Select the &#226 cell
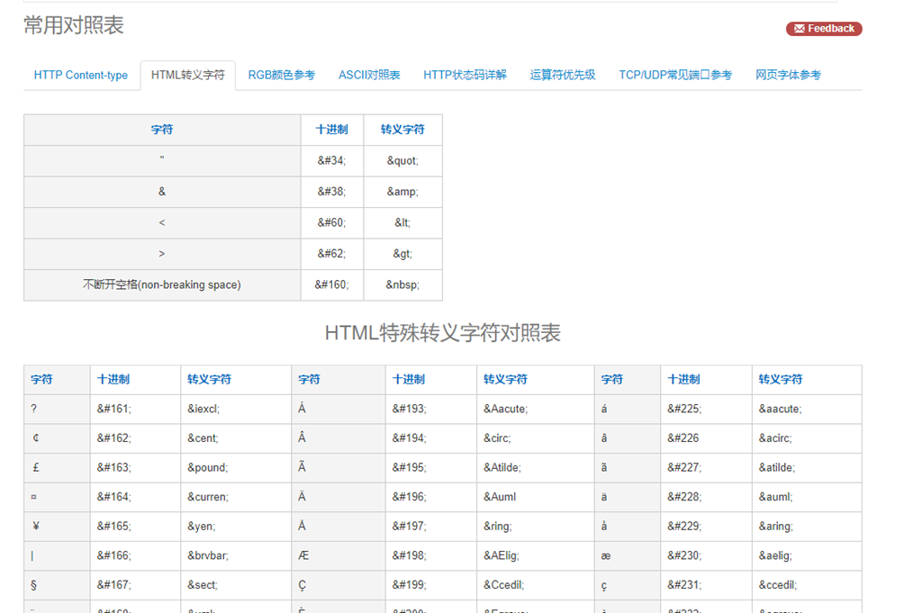 coord(706,438)
